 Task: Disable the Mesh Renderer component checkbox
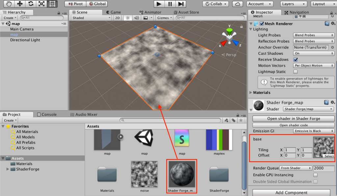tap(262, 24)
